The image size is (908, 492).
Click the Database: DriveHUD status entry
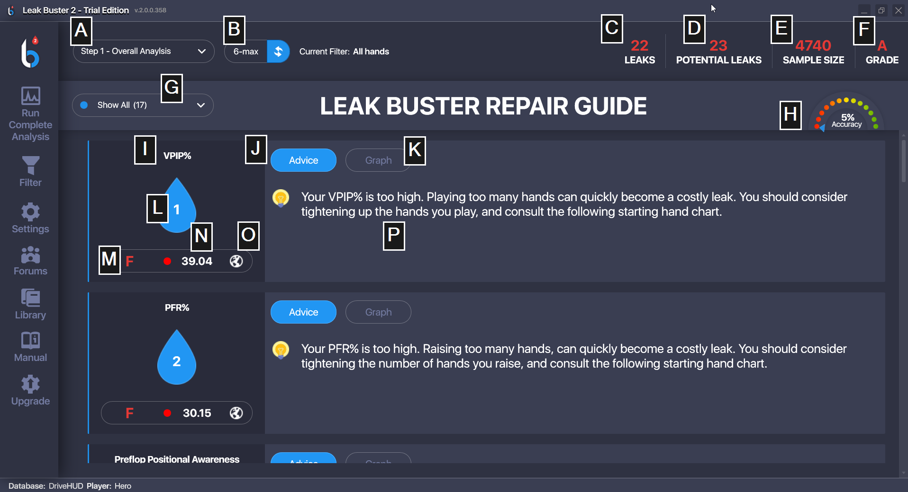pyautogui.click(x=45, y=486)
